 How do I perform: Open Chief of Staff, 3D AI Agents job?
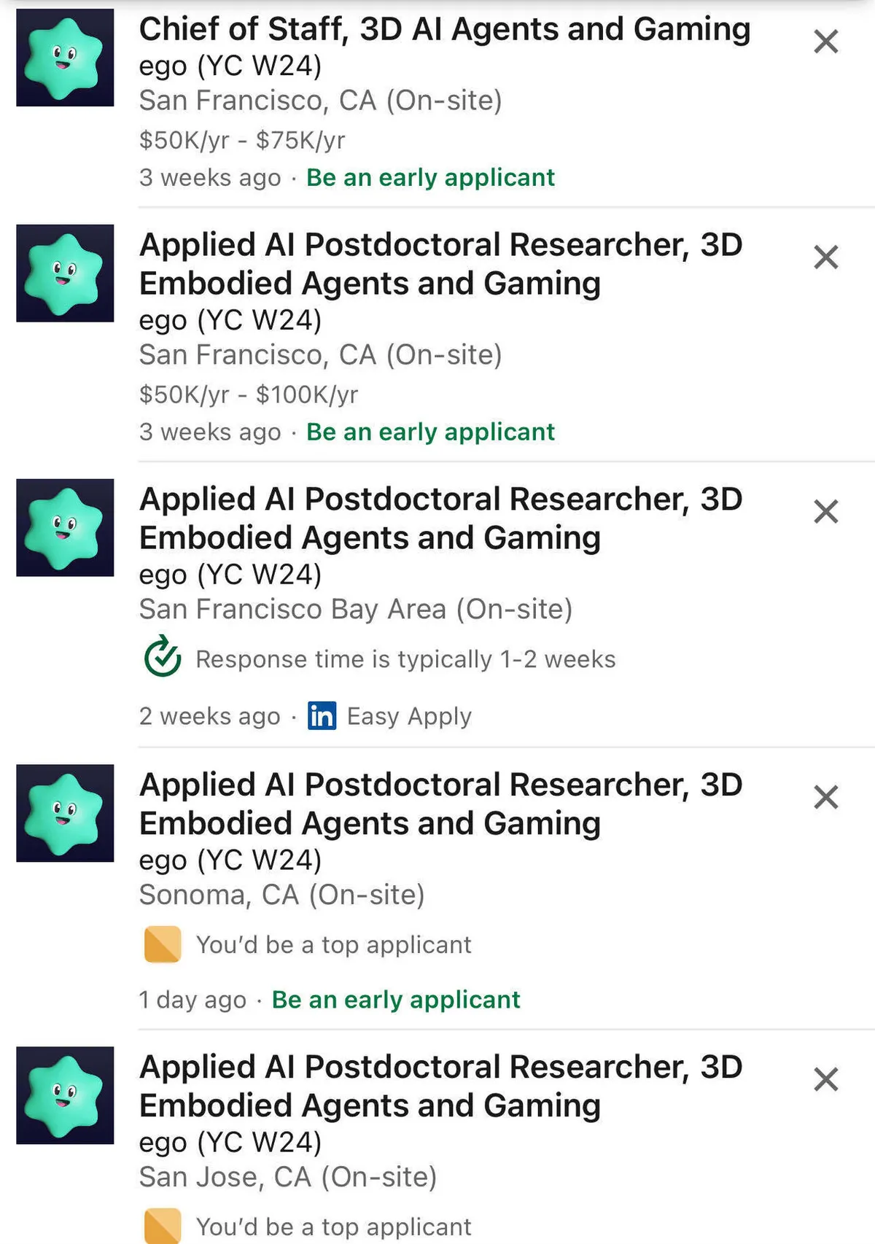pyautogui.click(x=444, y=29)
